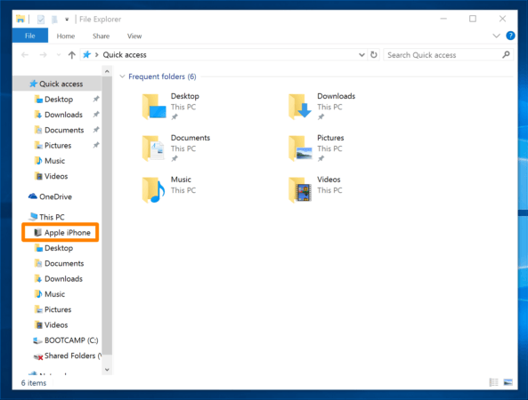Expand the ribbon with the chevron
528x400 pixels.
(496, 36)
